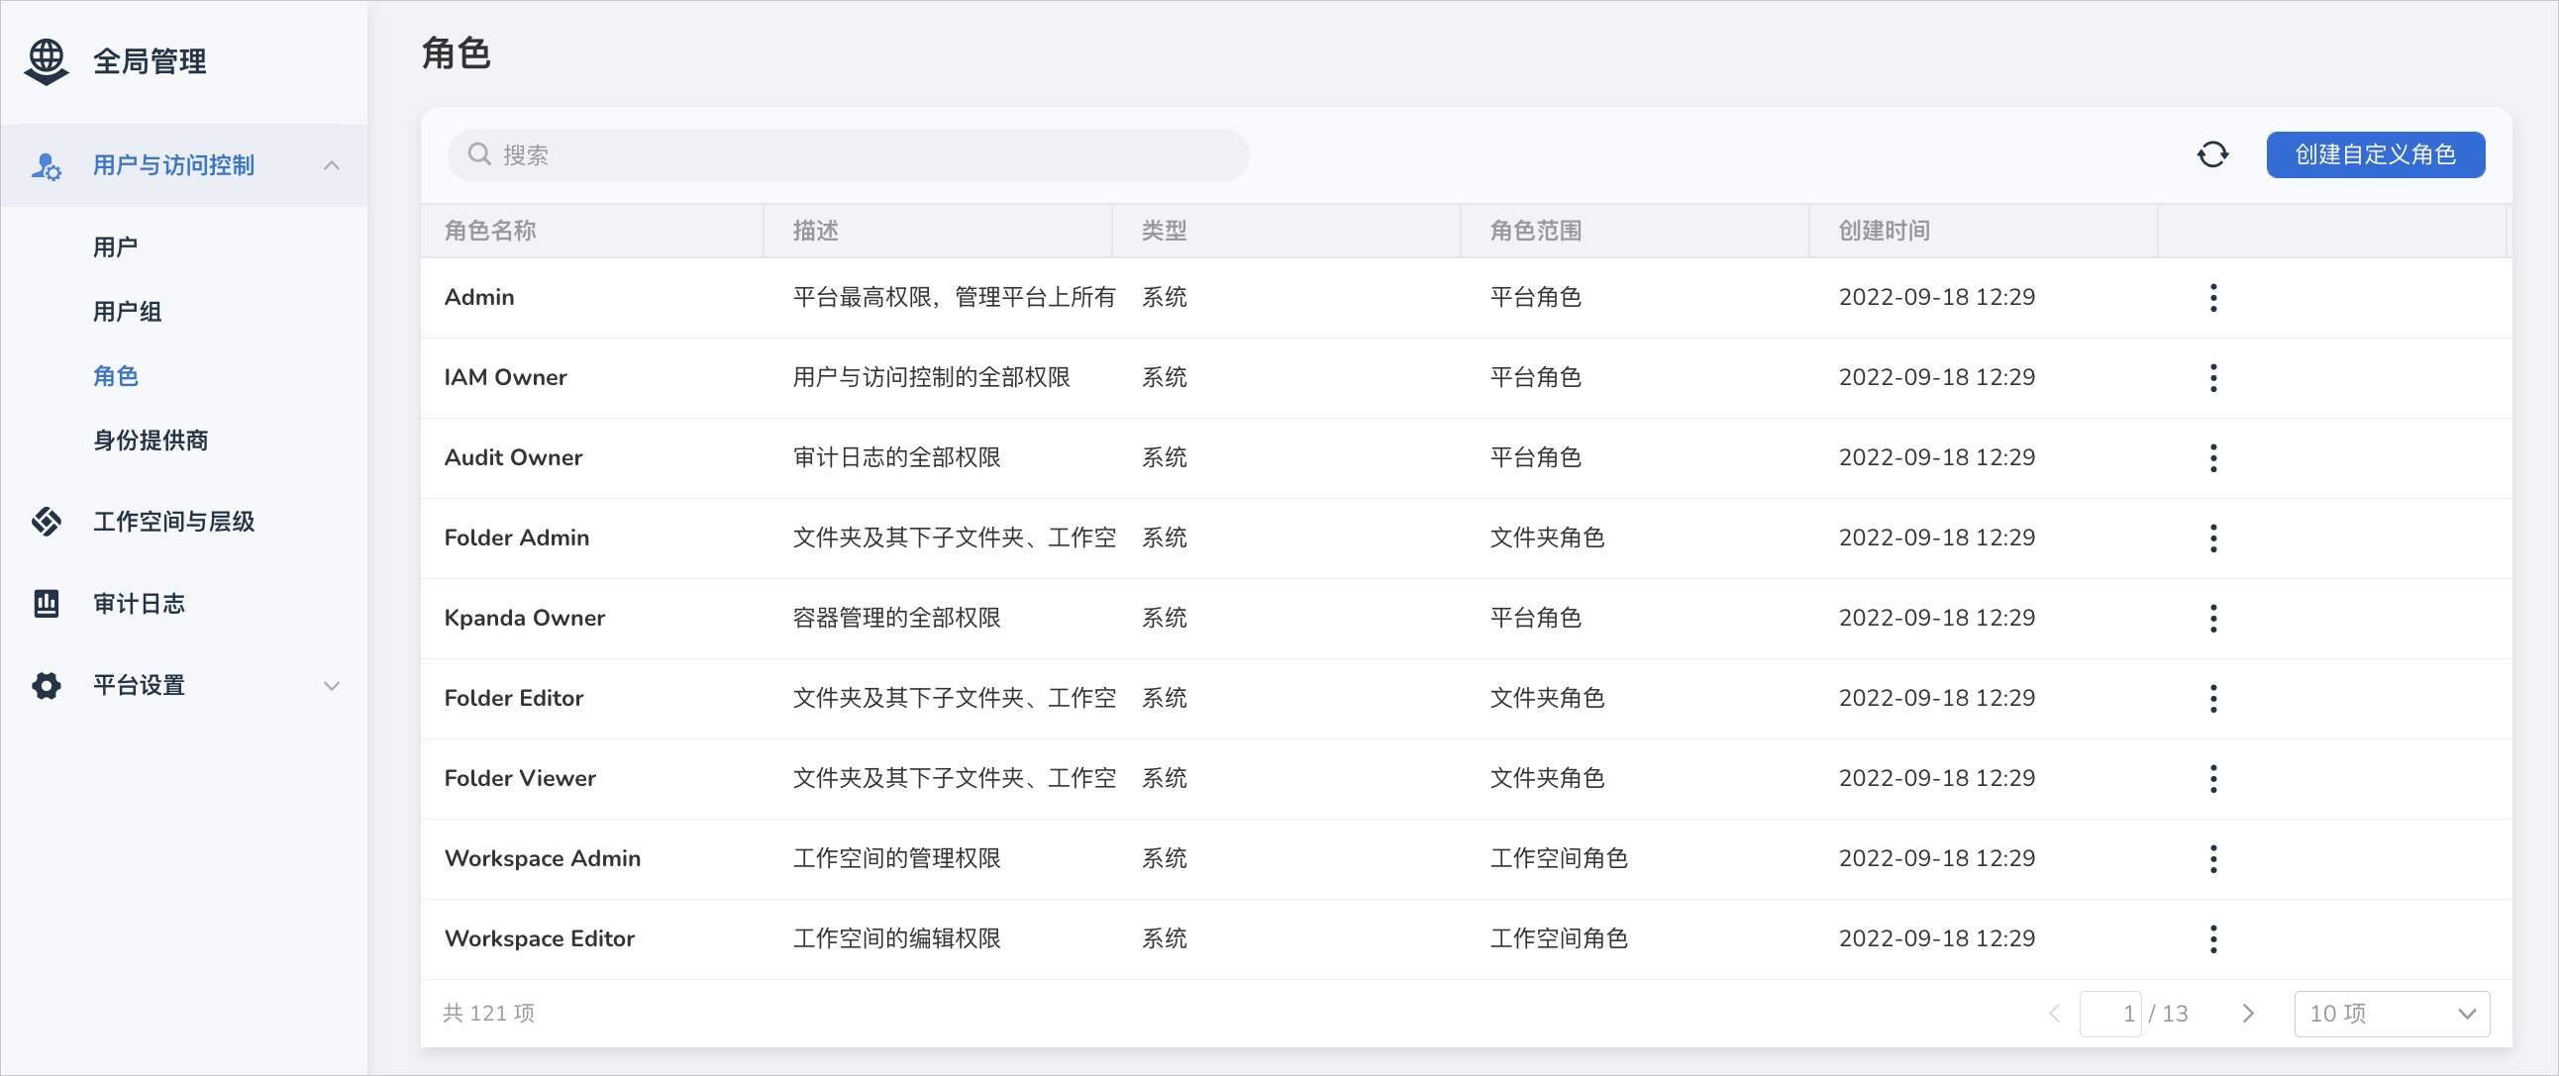The image size is (2559, 1076).
Task: Click the Workspace Admin role name
Action: 543,858
